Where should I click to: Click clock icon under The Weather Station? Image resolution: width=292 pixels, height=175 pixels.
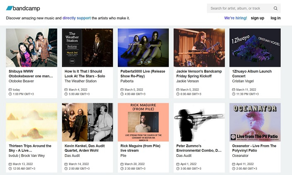pos(66,94)
